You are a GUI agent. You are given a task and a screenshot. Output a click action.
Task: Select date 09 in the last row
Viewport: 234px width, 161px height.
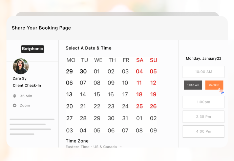153,131
